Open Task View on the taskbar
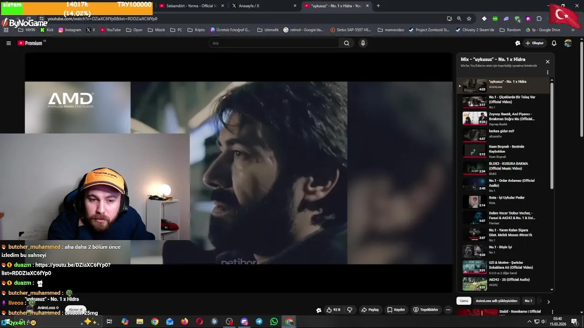The image size is (584, 328). 109,322
